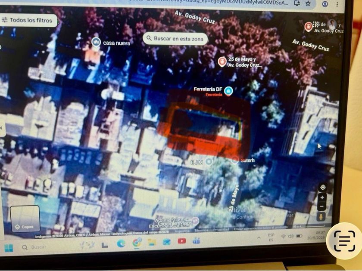Switch to Google Chrome in taskbar
This screenshot has height=271, width=362.
[x=137, y=243]
